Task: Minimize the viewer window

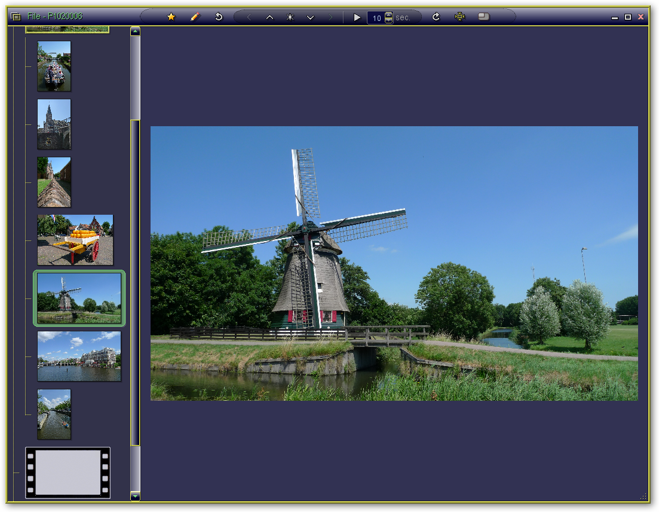Action: point(615,18)
